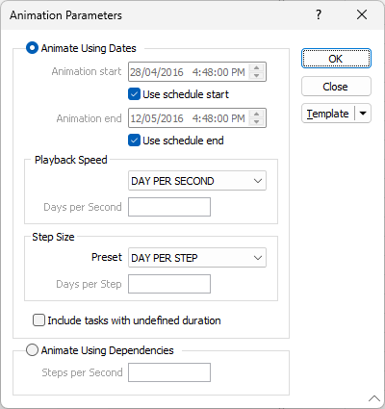The width and height of the screenshot is (385, 409).
Task: Click the OK button
Action: click(336, 59)
